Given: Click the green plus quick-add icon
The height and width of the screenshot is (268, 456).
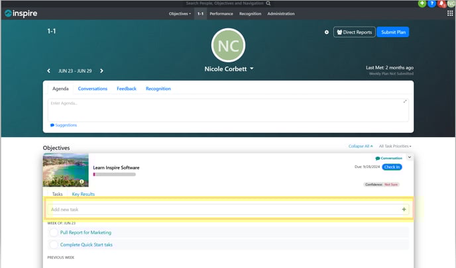Looking at the screenshot, I should 422,4.
